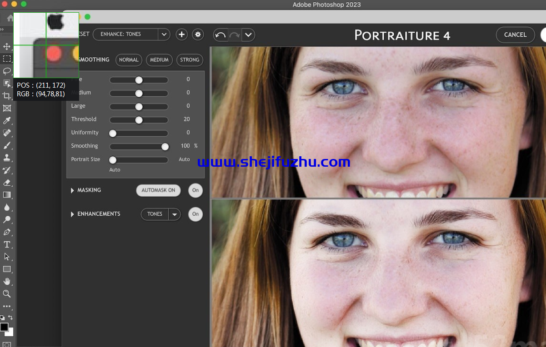Cancel the Portraiture 4 dialog
The height and width of the screenshot is (347, 546).
click(x=515, y=35)
